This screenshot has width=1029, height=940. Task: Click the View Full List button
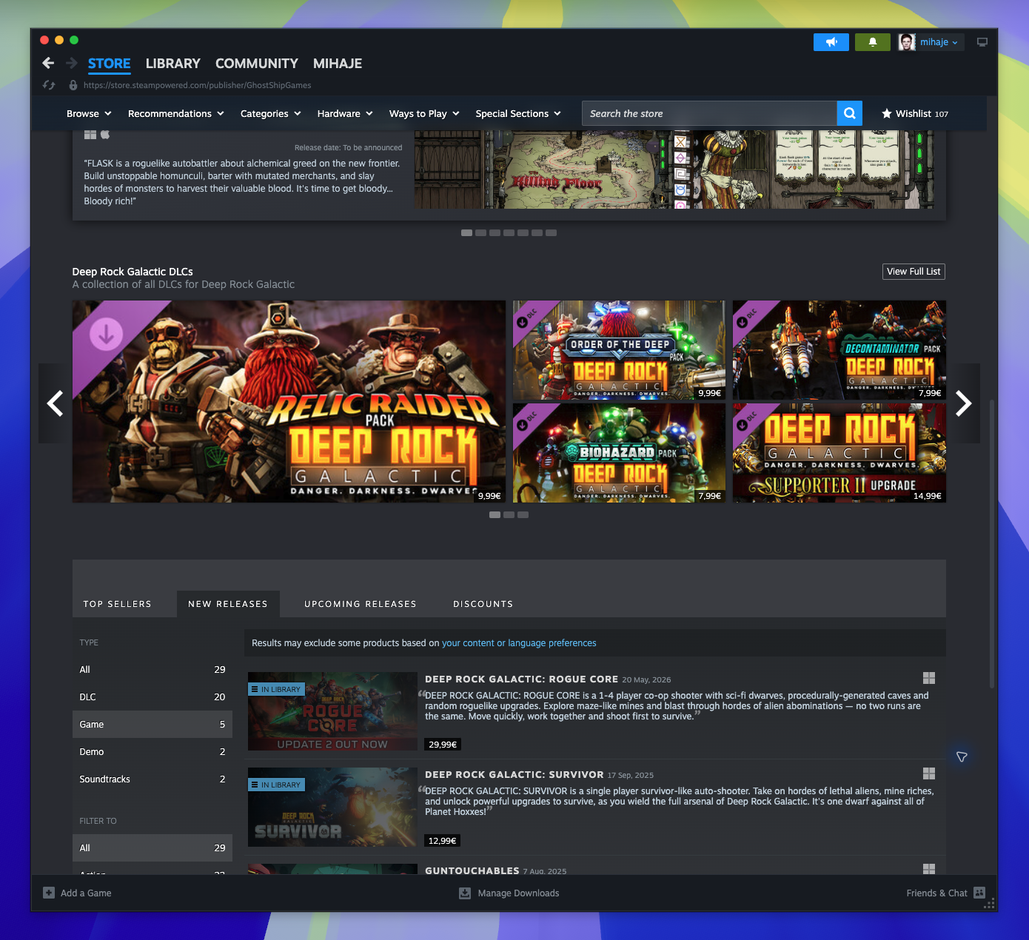pos(914,272)
